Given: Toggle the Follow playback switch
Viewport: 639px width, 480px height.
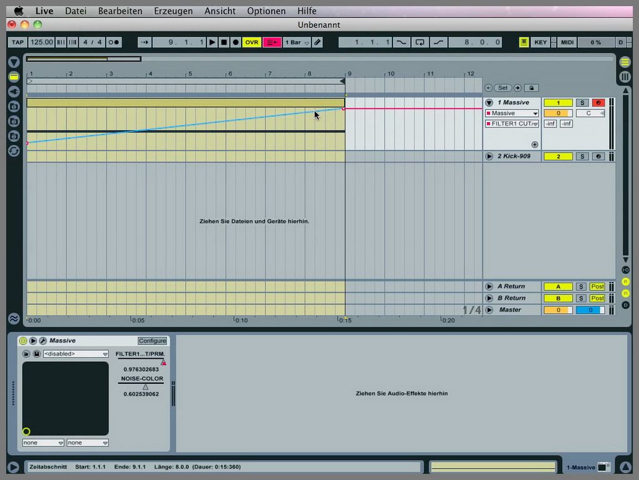Looking at the screenshot, I should 145,42.
